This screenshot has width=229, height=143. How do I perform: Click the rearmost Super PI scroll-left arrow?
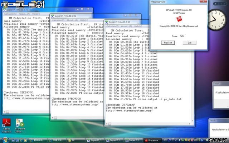tap(5, 112)
